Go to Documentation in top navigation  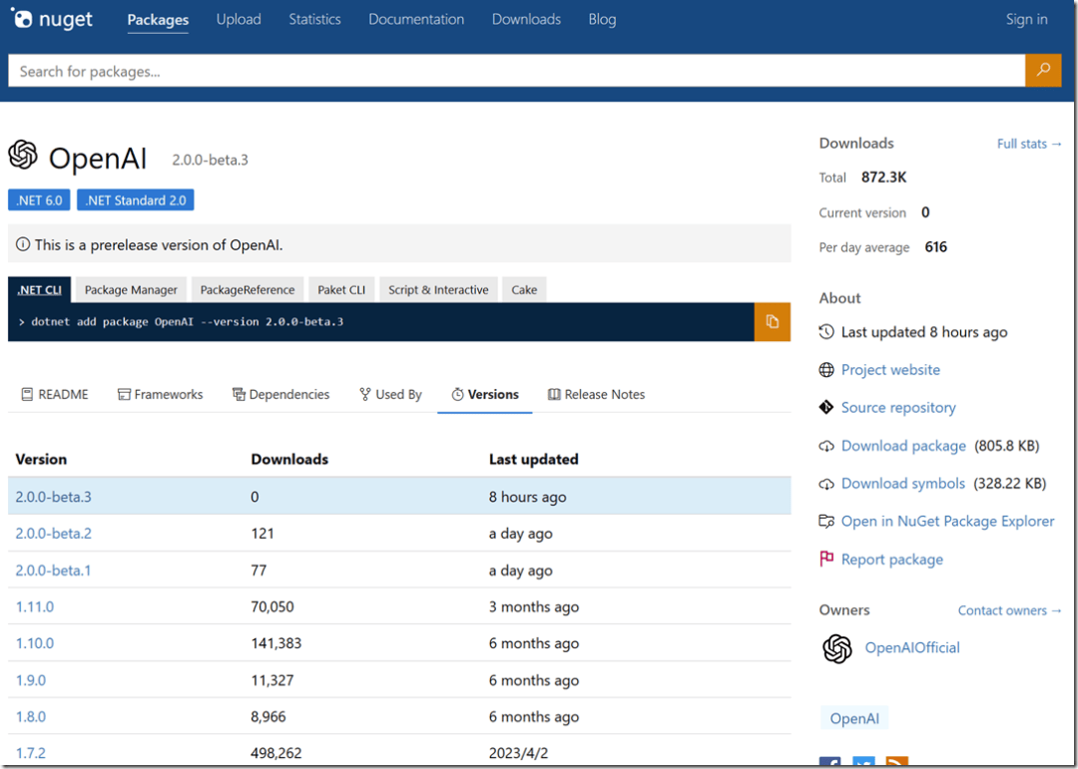tap(416, 20)
